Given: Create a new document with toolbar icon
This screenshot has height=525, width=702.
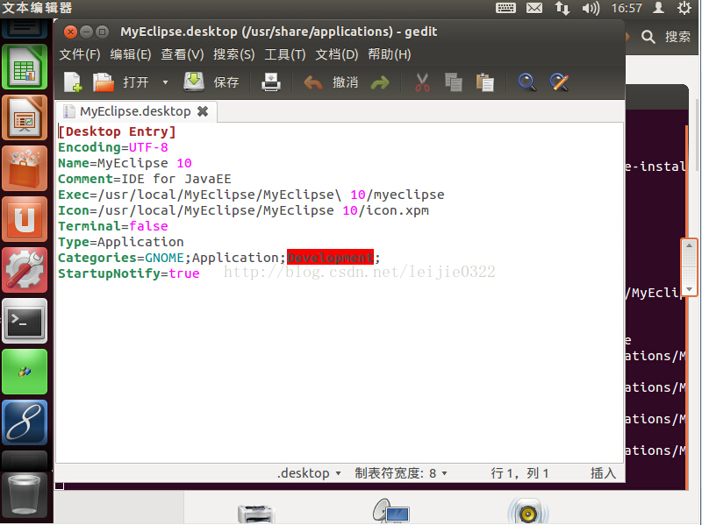Looking at the screenshot, I should pos(73,82).
